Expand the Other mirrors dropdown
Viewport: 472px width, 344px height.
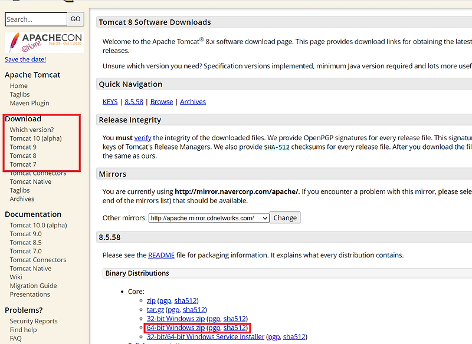pyautogui.click(x=209, y=218)
